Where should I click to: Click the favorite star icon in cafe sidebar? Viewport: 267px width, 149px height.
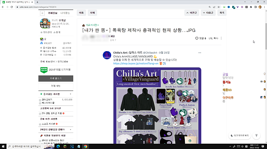coord(42,13)
